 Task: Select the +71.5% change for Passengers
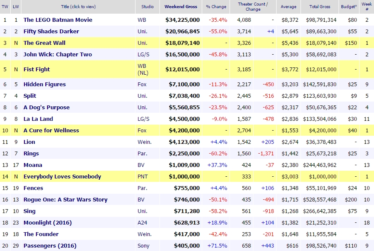(217, 246)
